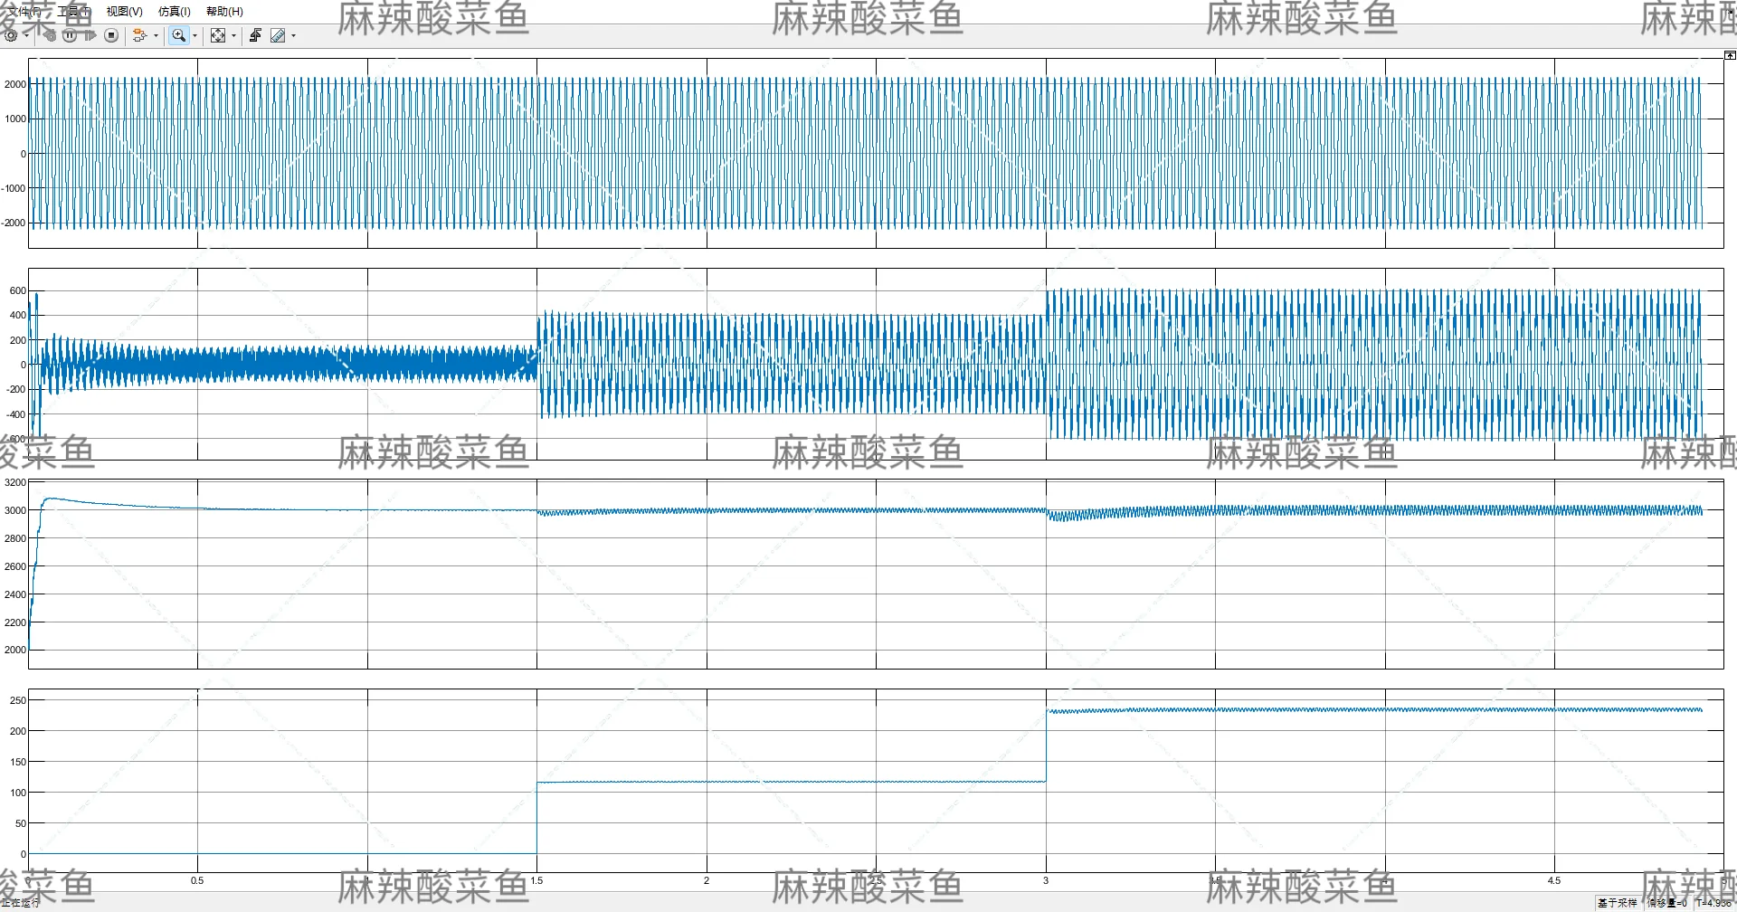Click the T=4.936 time display

(1715, 902)
